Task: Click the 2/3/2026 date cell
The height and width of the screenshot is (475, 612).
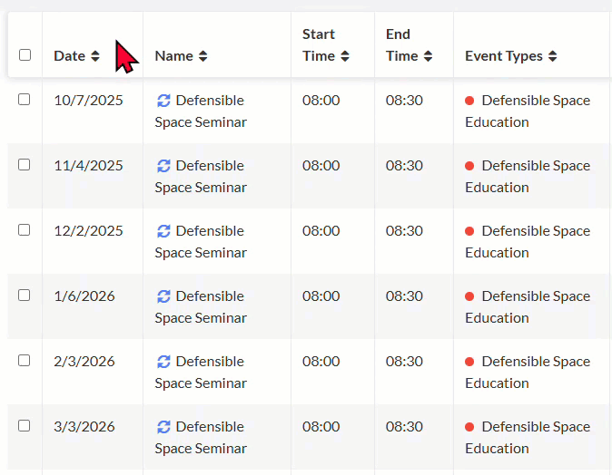Action: coord(84,362)
